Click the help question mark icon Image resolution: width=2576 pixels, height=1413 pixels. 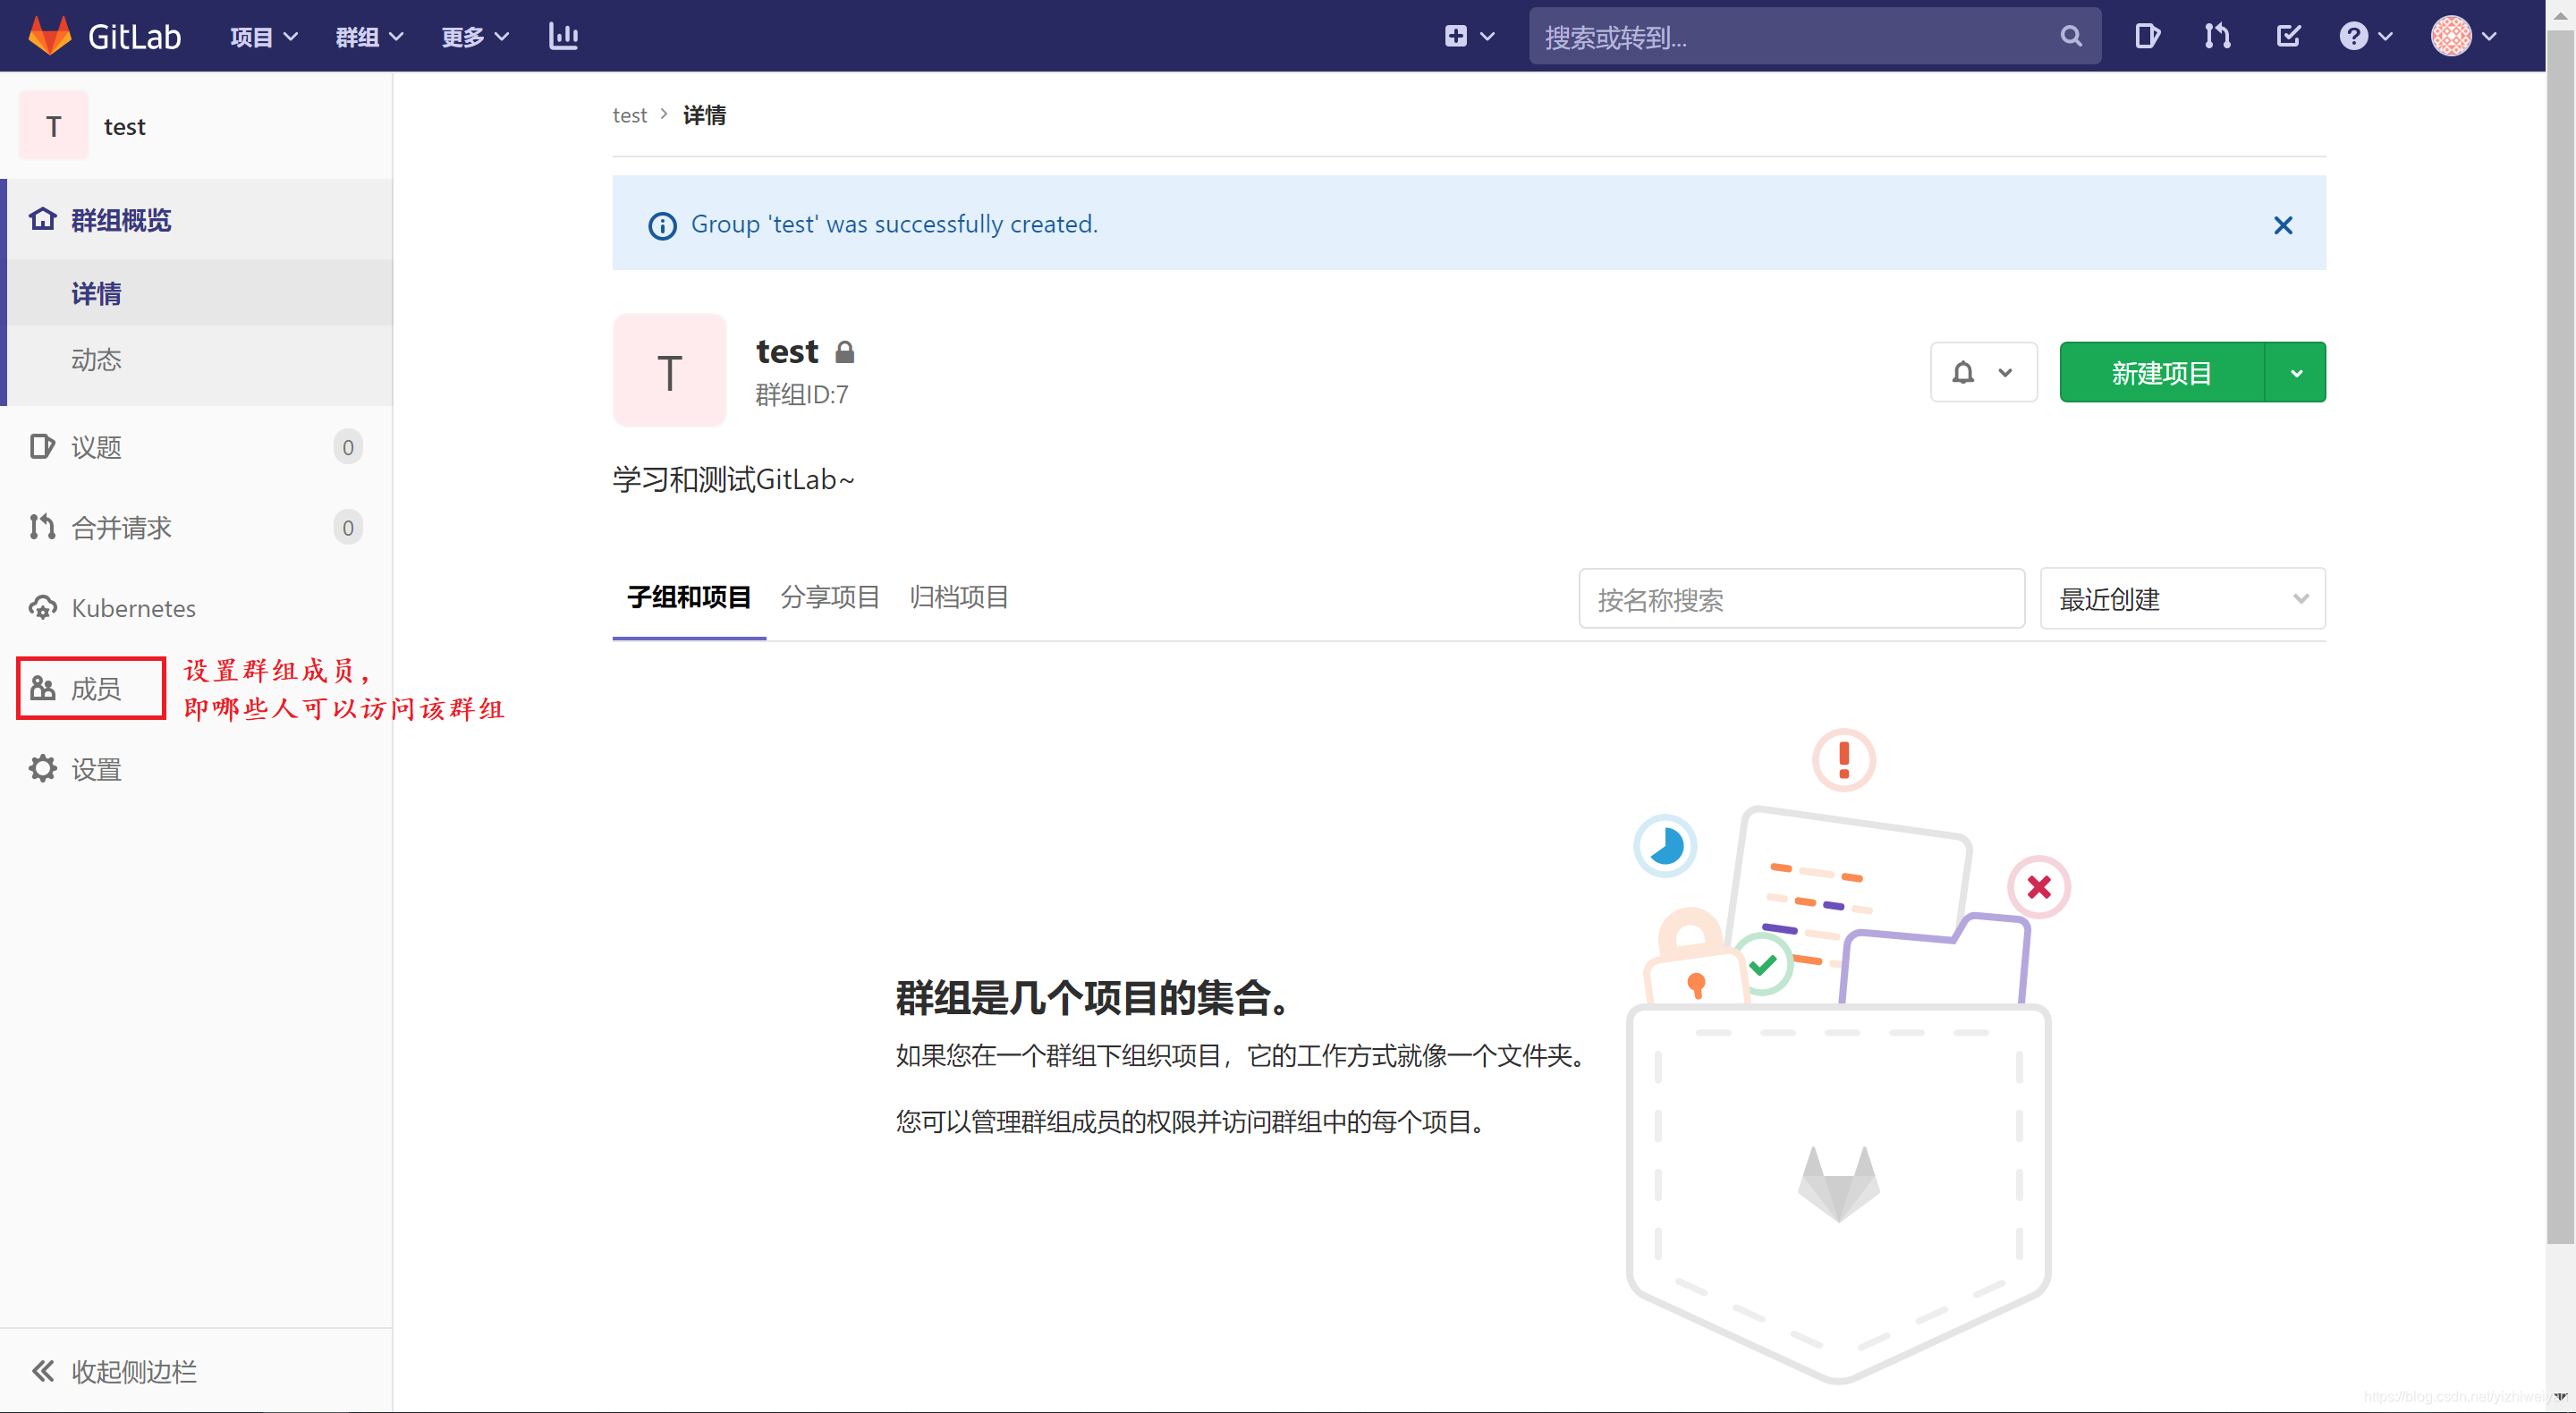[x=2356, y=35]
